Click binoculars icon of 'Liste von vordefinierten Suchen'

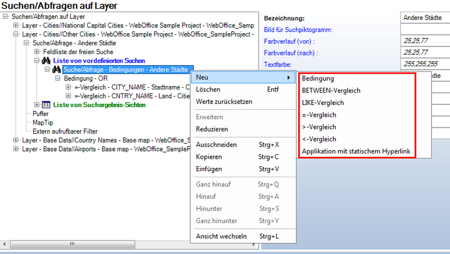[46, 60]
